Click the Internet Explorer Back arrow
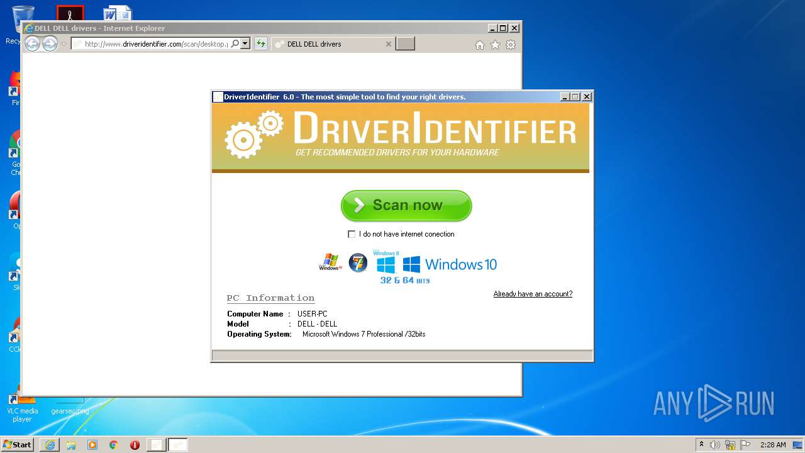Screen dimensions: 805x453 pos(33,43)
